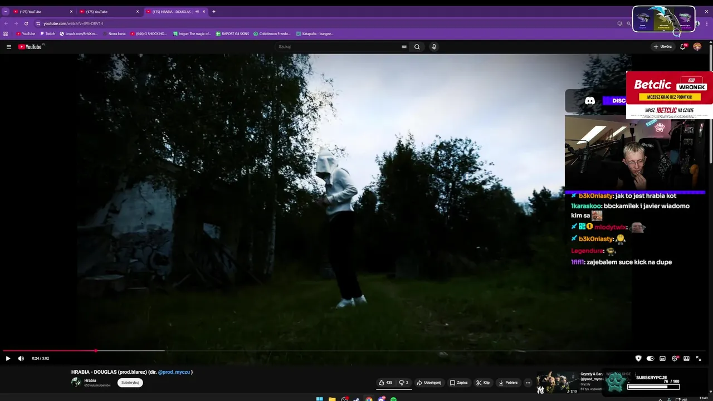Open Spotify from the taskbar
Viewport: 713px width, 401px height.
tap(393, 399)
